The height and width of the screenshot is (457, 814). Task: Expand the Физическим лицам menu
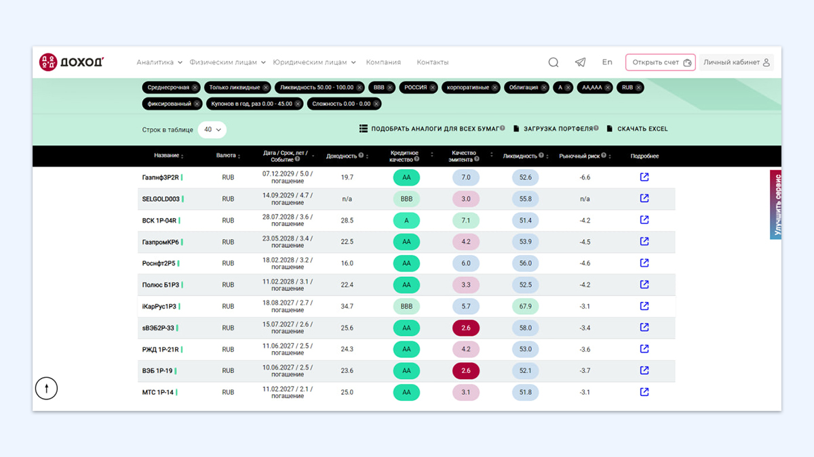pos(228,62)
